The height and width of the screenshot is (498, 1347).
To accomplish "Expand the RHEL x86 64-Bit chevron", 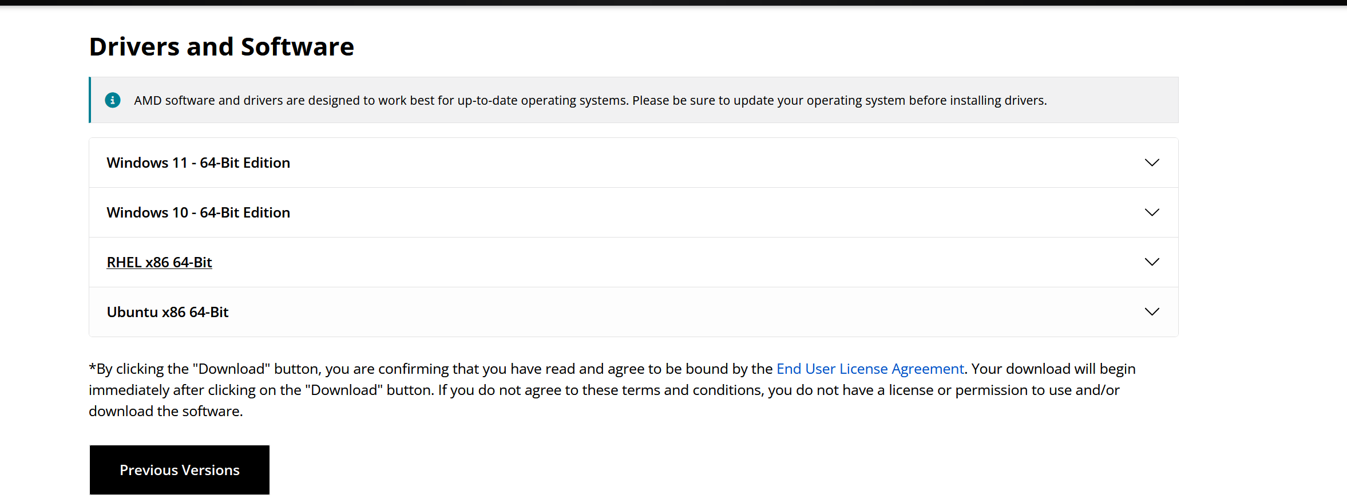I will pyautogui.click(x=1152, y=262).
